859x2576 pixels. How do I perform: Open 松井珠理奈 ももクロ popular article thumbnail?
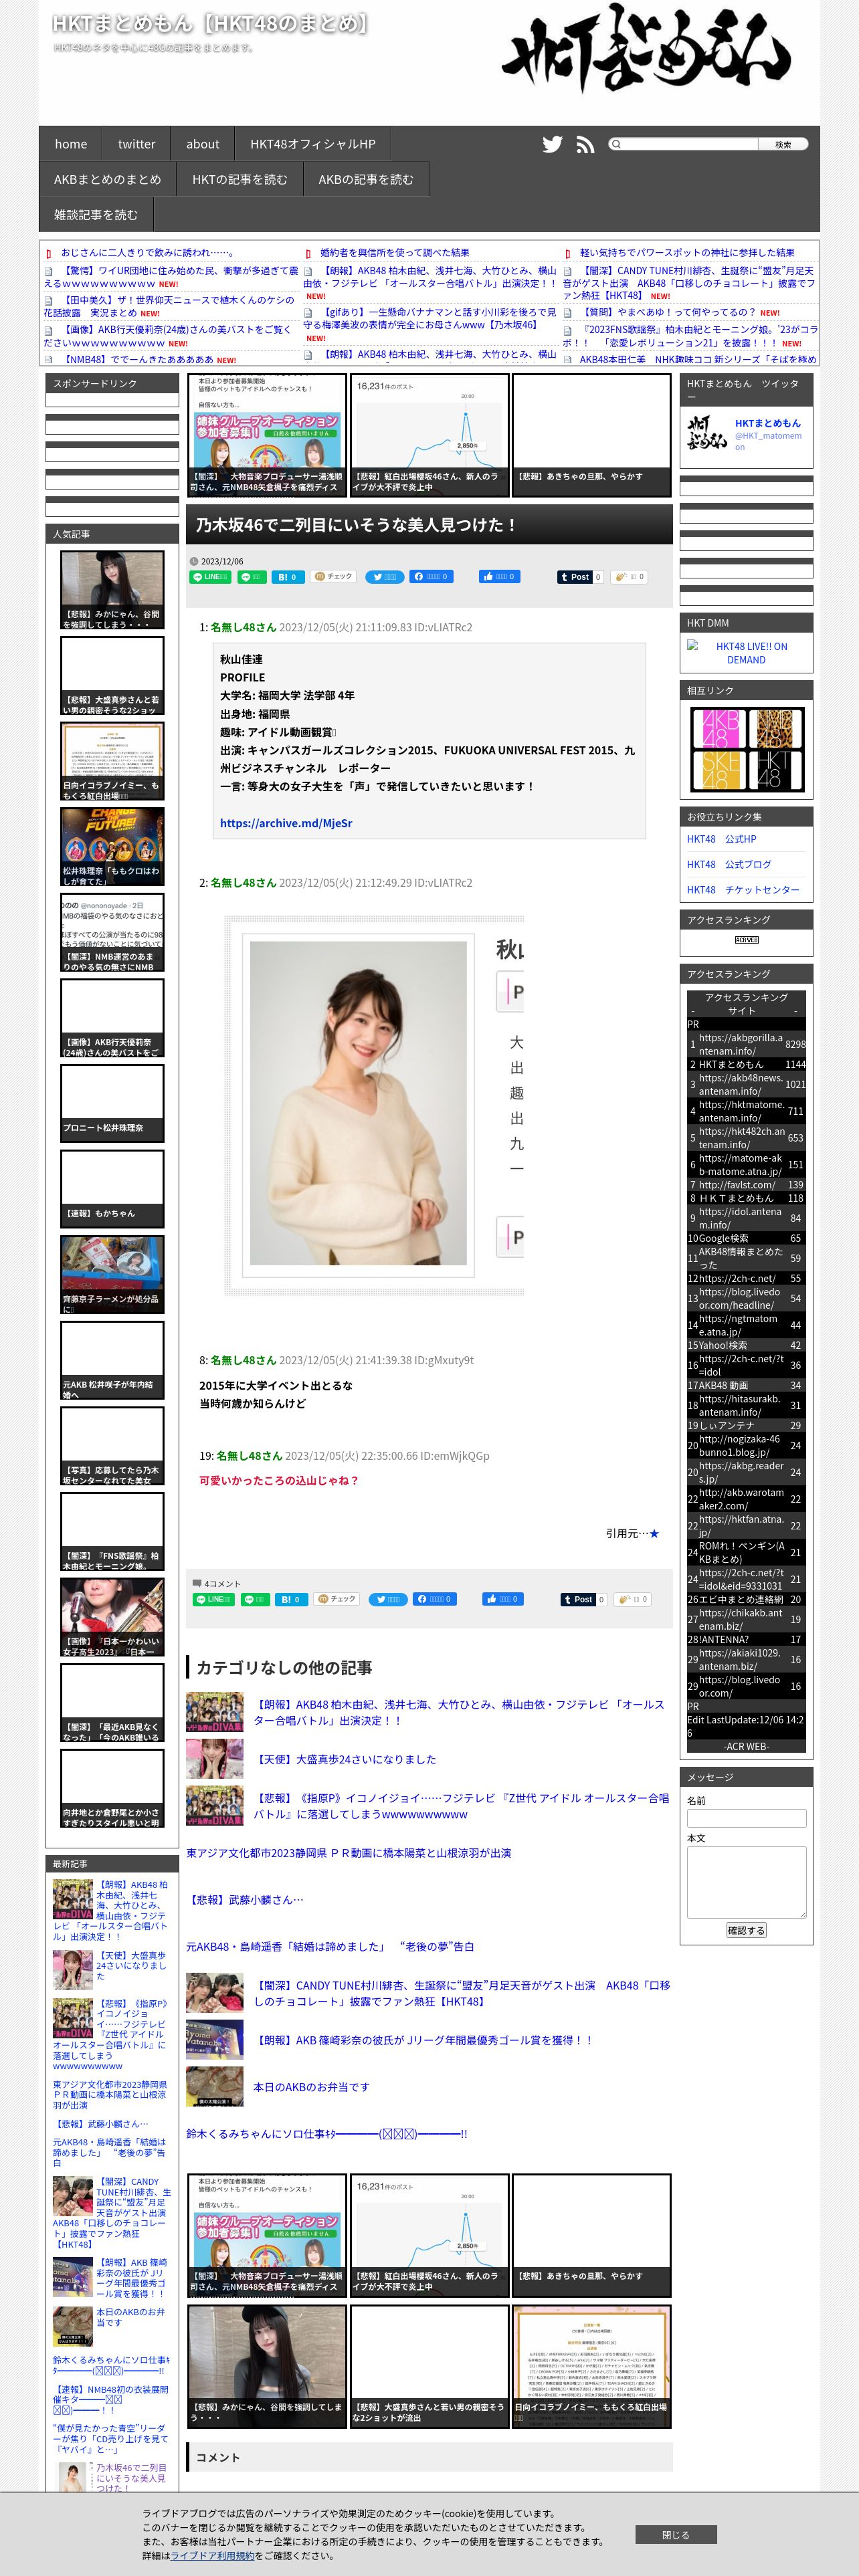click(112, 847)
